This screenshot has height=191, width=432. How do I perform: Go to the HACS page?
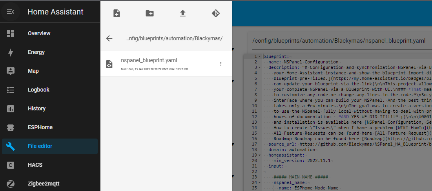35,165
